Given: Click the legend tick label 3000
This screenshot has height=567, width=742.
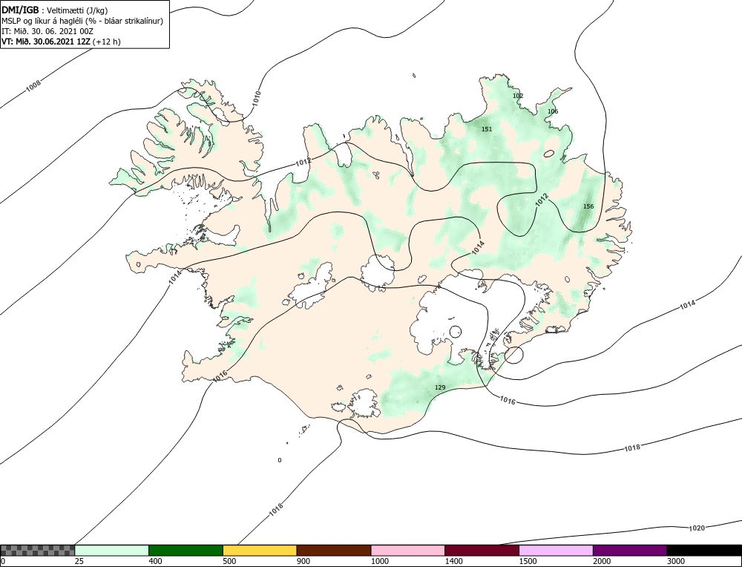Looking at the screenshot, I should [676, 561].
